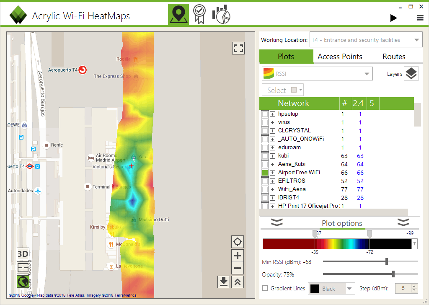This screenshot has height=305, width=429.
Task: Select the HP-Print-17-Officejet Pro network row
Action: (x=336, y=206)
